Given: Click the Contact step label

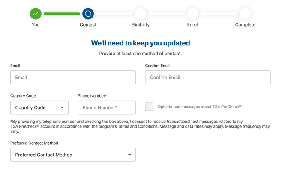Looking at the screenshot, I should (x=88, y=24).
